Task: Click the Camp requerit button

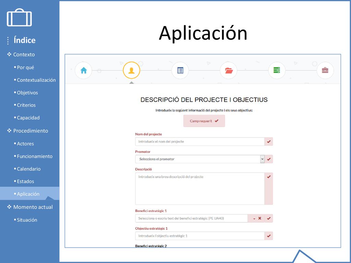Action: pos(204,121)
